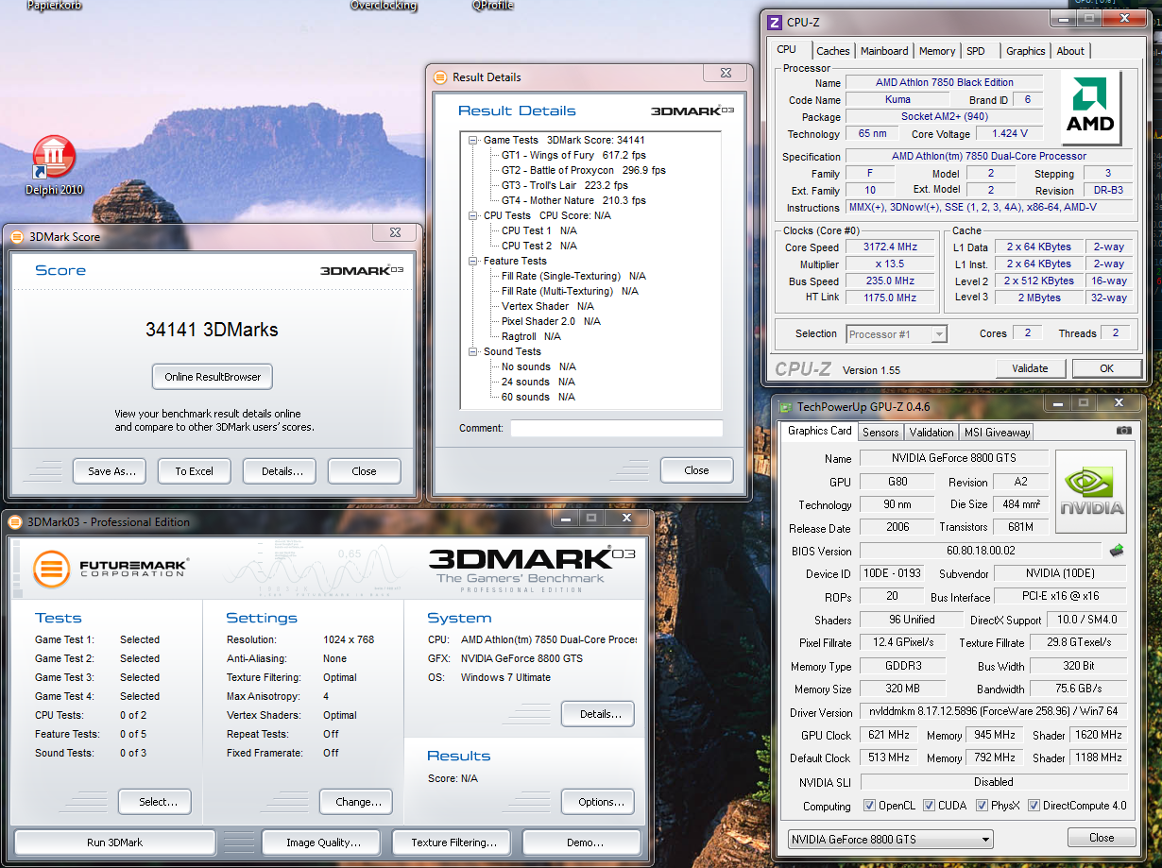
Task: Open the Graphics tab in CPU-Z
Action: [x=1026, y=51]
